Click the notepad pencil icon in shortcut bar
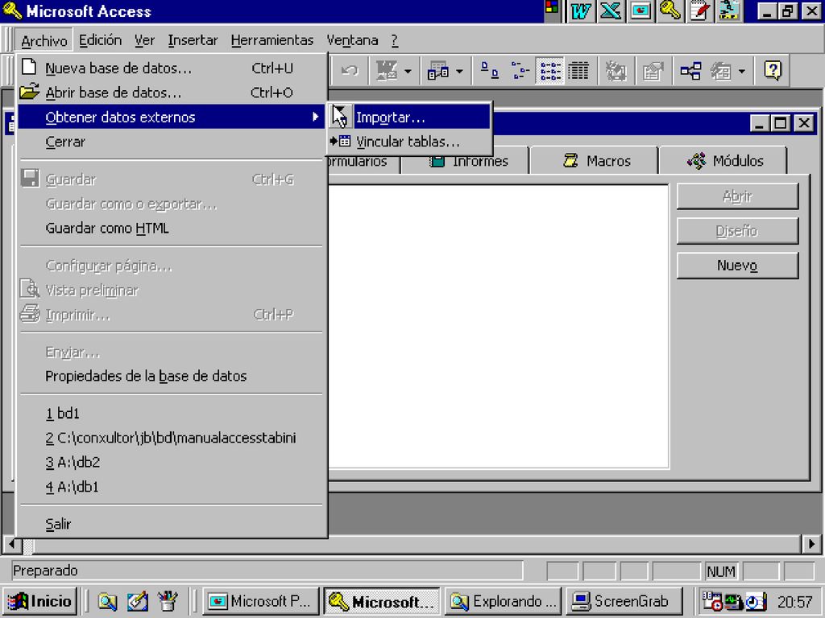Screen dimensions: 825x618 click(699, 11)
